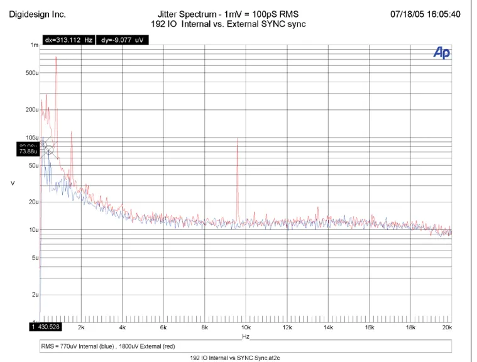
Task: Click the Digidesign Inc. header text
Action: tap(38, 14)
